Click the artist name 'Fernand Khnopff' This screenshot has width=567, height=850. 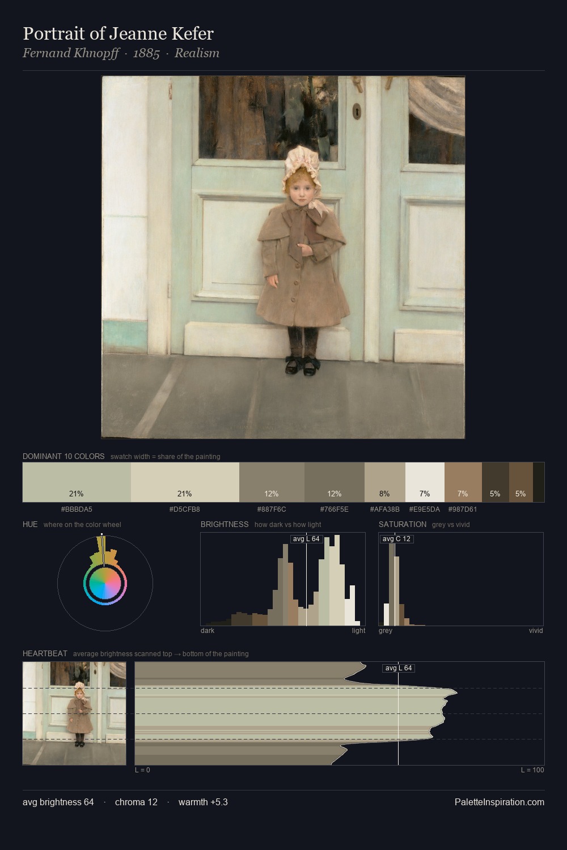click(71, 53)
